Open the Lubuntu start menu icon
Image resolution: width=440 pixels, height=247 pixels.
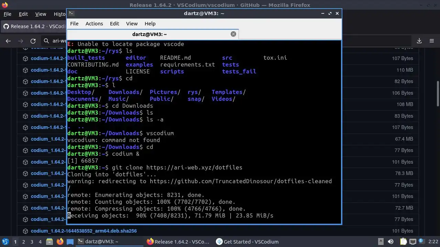[x=5, y=242]
